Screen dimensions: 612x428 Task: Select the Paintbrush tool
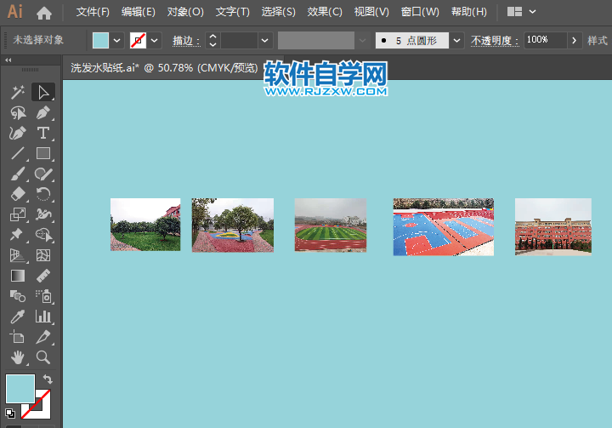[x=18, y=174]
